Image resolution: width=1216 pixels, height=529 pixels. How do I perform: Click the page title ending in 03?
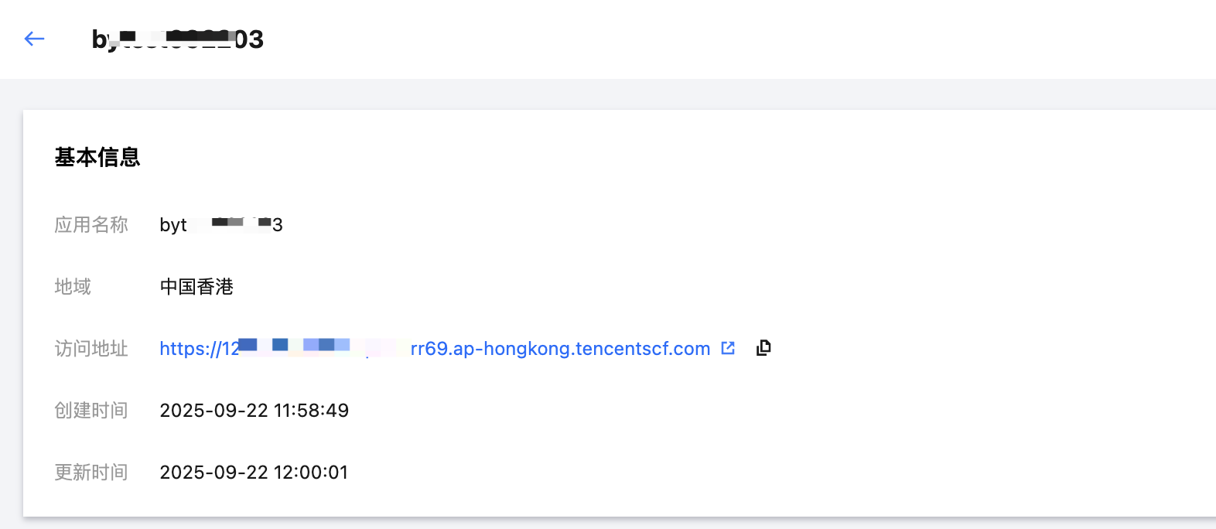(x=178, y=39)
